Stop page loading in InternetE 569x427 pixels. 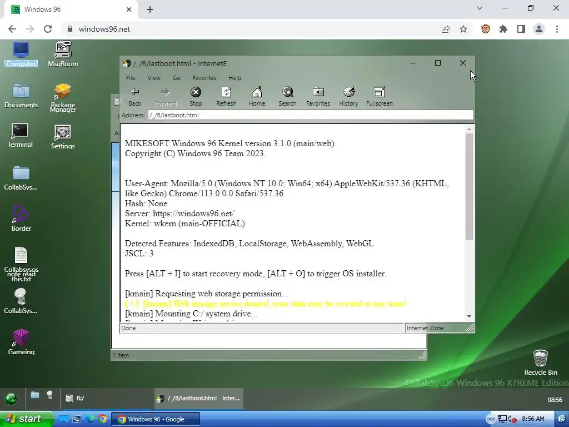[x=196, y=97]
